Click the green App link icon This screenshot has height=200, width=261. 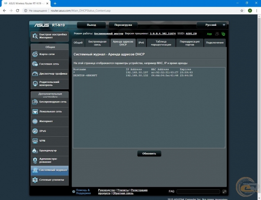209,34
